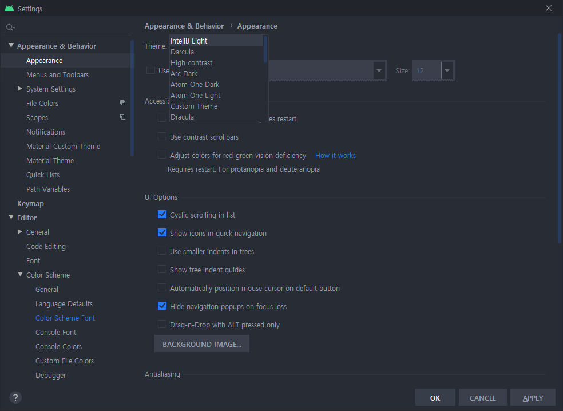This screenshot has height=411, width=563.
Task: Enable Adjust colors for red-green vision deficiency
Action: (162, 155)
